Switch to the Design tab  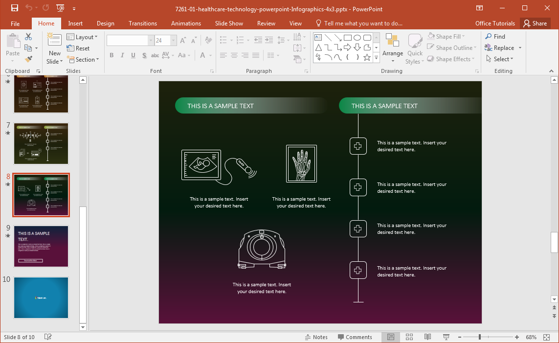pyautogui.click(x=105, y=23)
